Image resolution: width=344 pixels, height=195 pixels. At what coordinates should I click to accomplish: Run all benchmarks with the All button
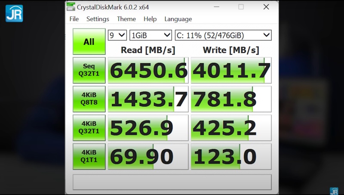point(89,42)
